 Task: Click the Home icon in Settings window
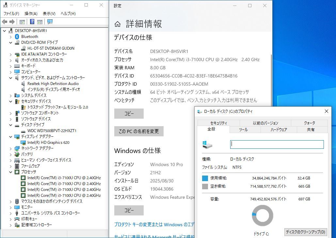coord(118,24)
